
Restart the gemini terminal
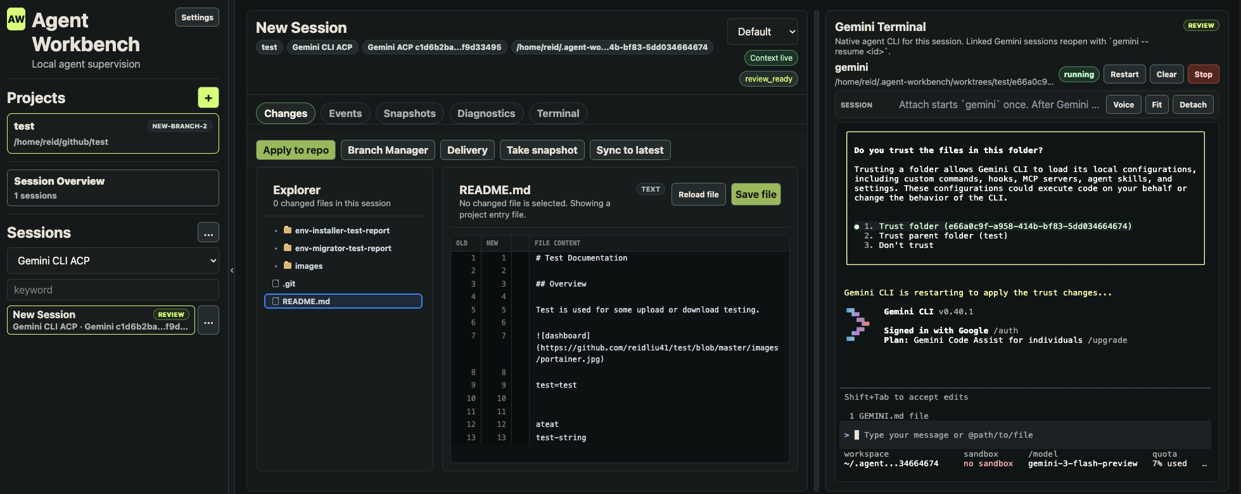tap(1124, 74)
